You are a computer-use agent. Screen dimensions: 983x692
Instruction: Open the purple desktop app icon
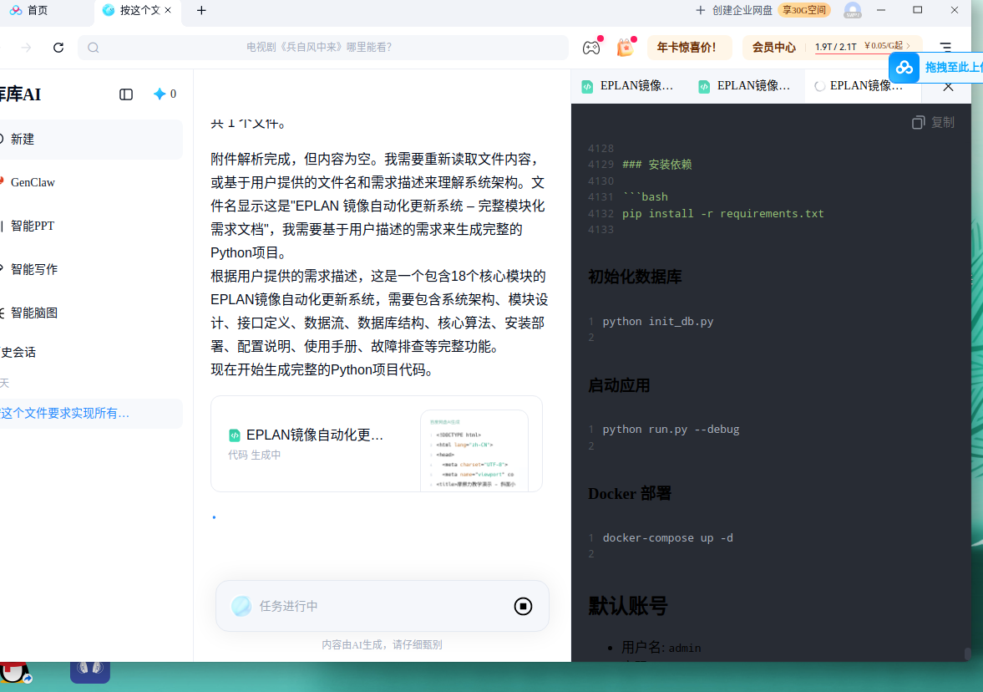90,672
